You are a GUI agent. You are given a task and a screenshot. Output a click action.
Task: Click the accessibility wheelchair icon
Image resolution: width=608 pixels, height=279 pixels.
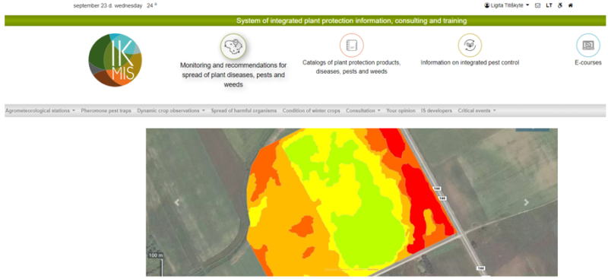(x=560, y=5)
